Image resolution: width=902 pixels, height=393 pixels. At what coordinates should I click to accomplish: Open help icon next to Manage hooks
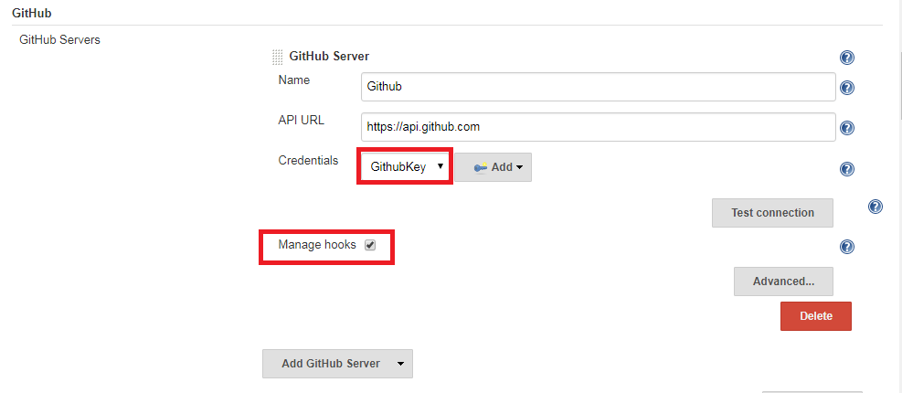point(847,247)
